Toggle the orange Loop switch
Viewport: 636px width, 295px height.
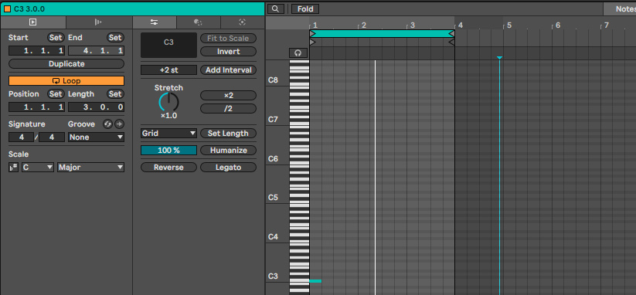[66, 80]
